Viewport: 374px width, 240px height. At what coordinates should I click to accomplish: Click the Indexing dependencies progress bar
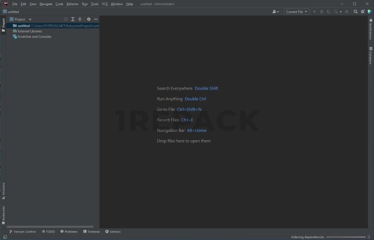(346, 237)
